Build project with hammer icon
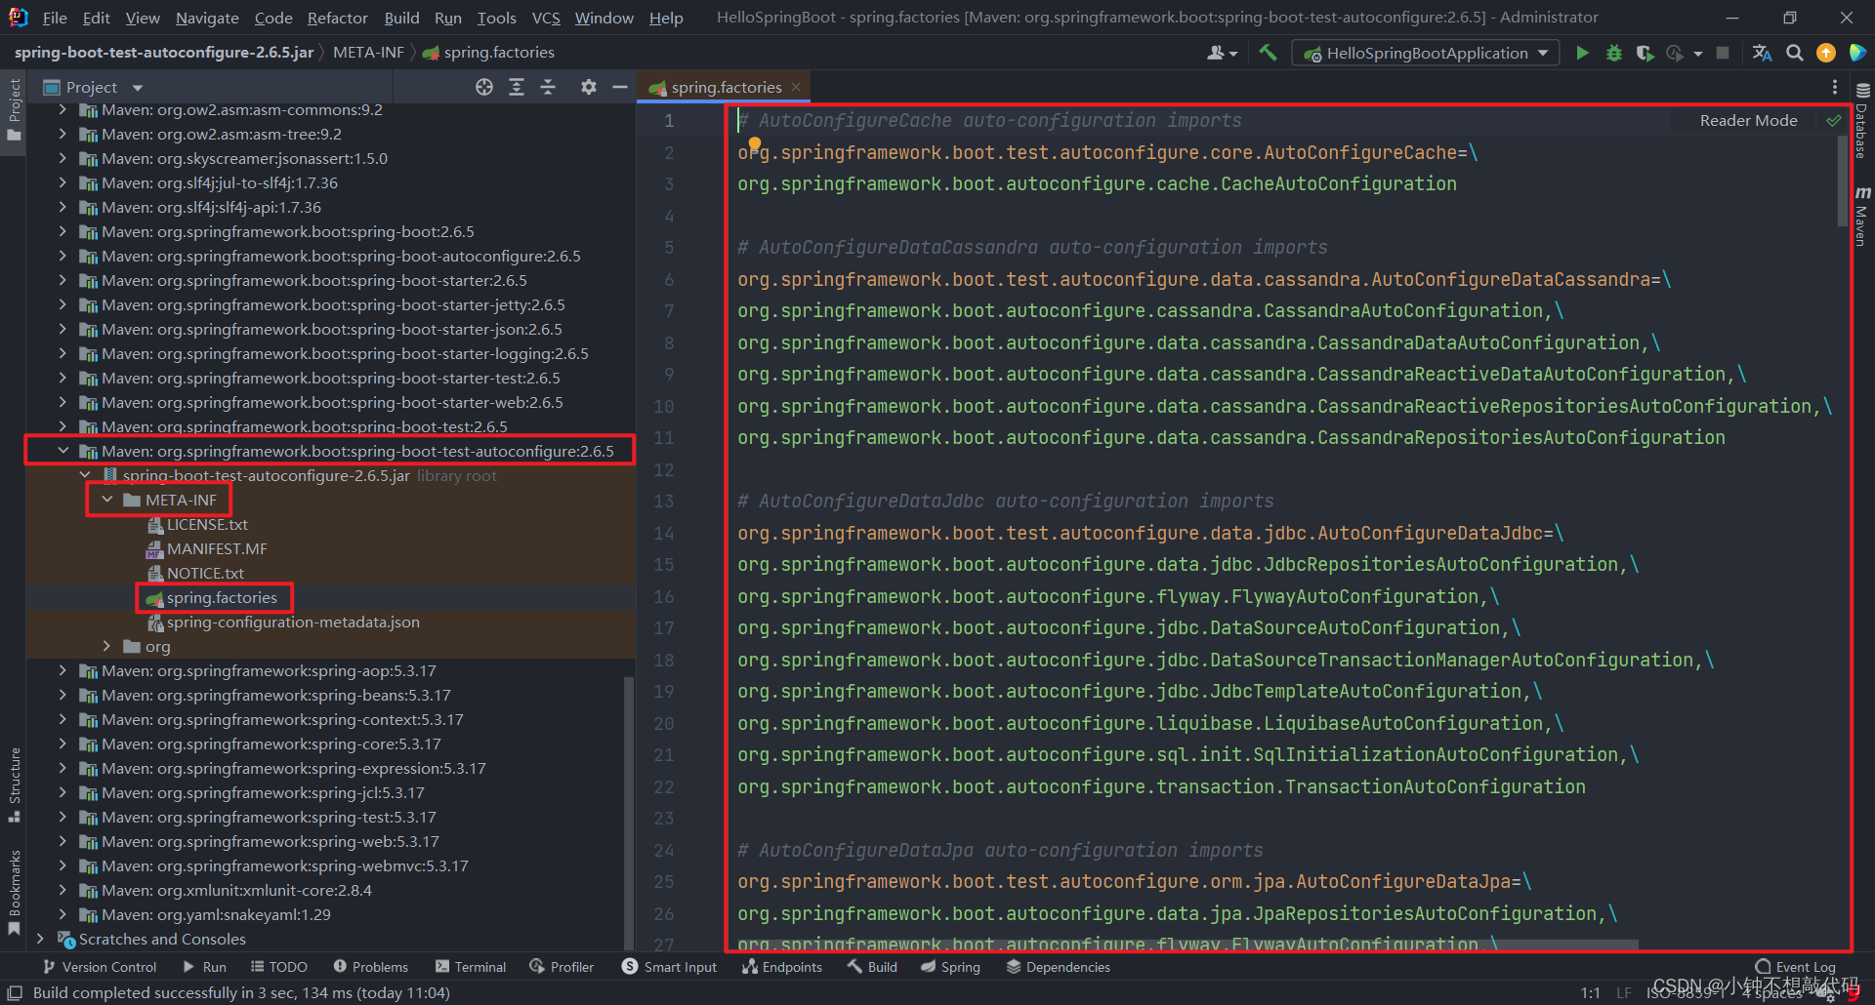 (1268, 53)
